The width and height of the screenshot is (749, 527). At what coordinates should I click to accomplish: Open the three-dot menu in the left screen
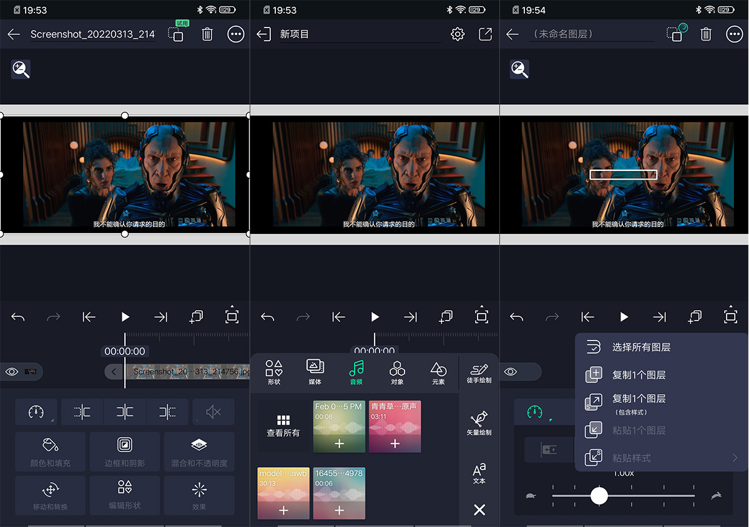pos(236,34)
